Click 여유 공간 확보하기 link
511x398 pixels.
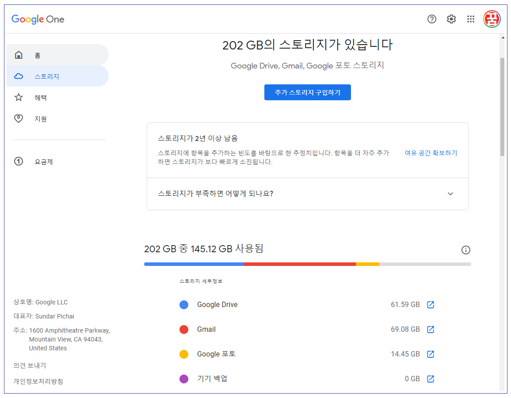point(431,153)
